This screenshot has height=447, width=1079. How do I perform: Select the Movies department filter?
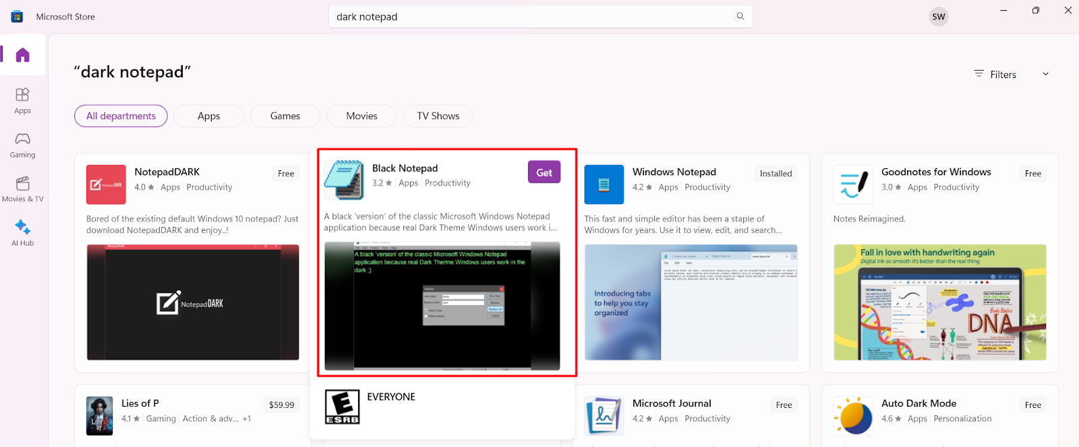click(362, 116)
